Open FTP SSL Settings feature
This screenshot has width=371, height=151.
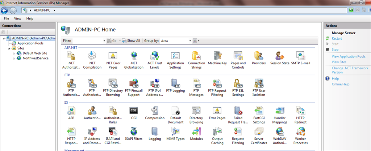(238, 87)
